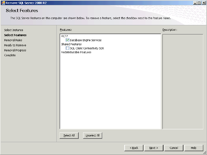Minimize the Remove SQL Server window
The width and height of the screenshot is (207, 155).
click(x=195, y=3)
